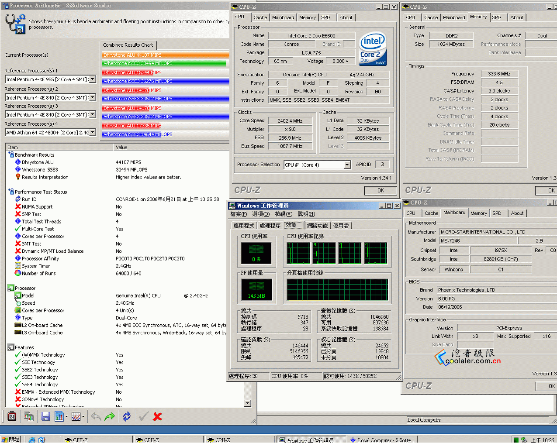Click the Intel Core 2 Duo logo
The image size is (557, 443).
373,49
